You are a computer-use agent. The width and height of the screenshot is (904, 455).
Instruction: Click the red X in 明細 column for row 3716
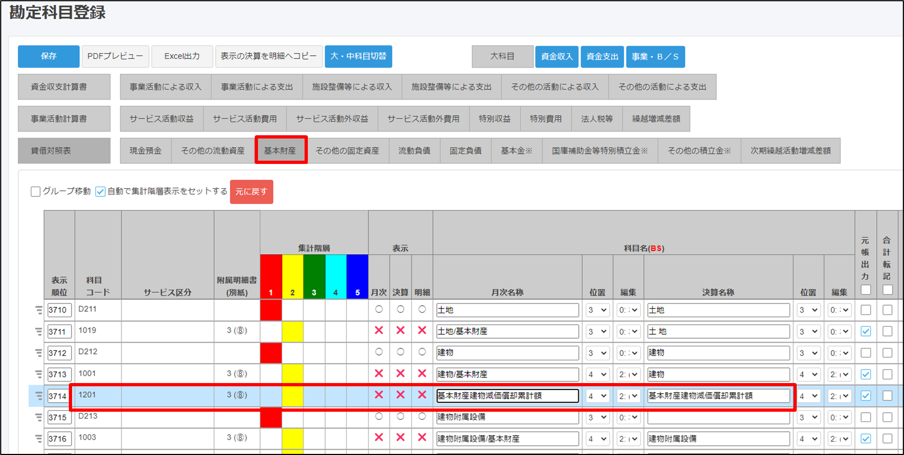coord(422,438)
